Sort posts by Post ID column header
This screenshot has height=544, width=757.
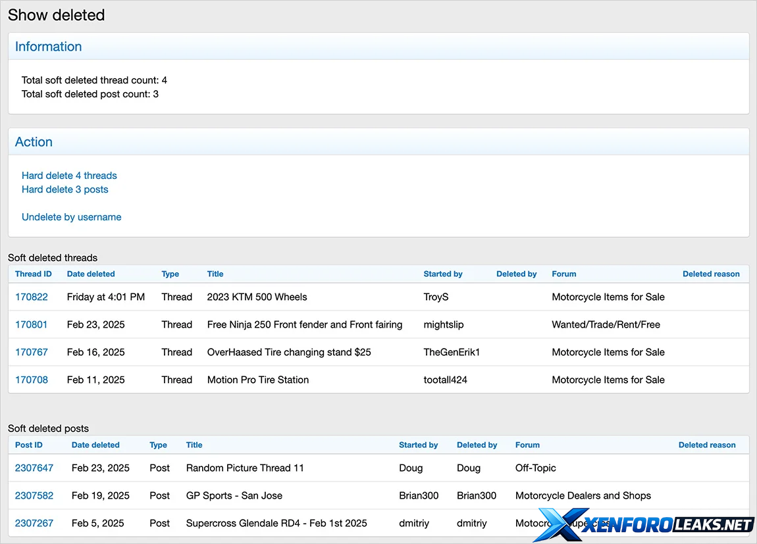click(29, 445)
